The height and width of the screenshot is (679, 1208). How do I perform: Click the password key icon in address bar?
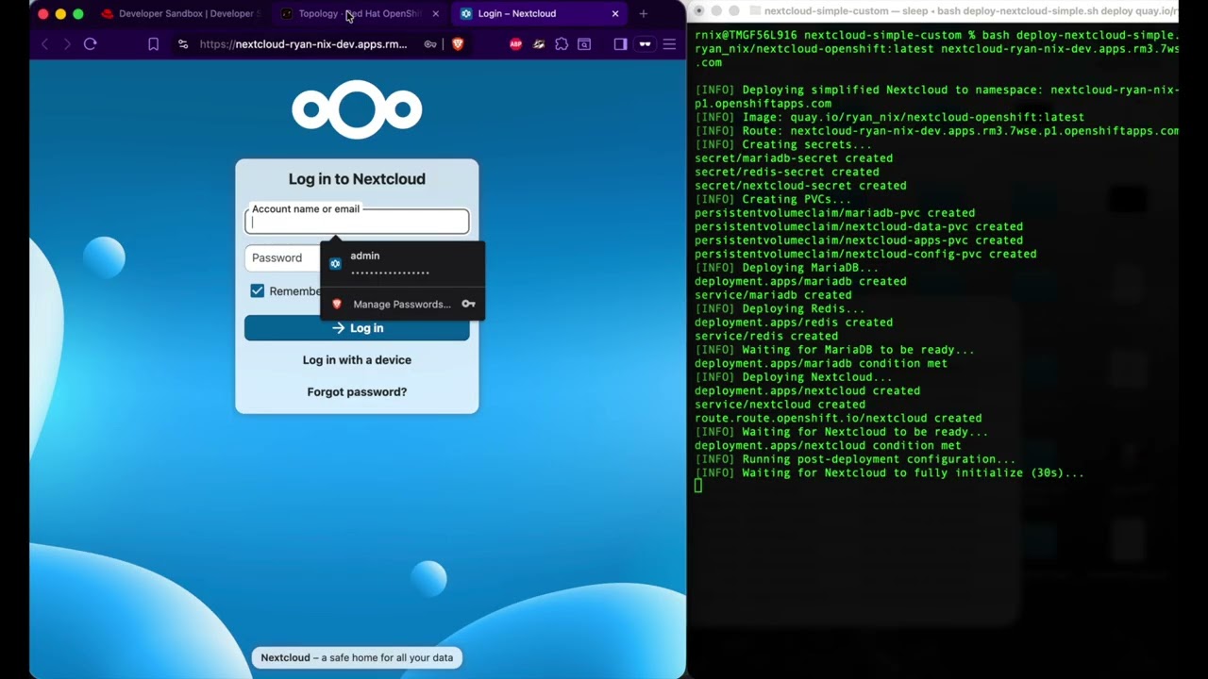pos(430,44)
